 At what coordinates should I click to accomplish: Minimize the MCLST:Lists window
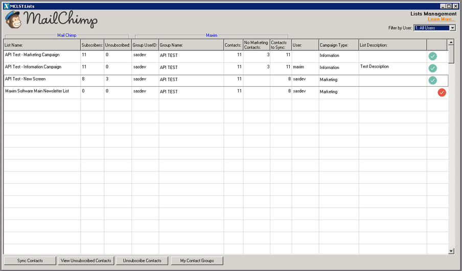click(443, 6)
